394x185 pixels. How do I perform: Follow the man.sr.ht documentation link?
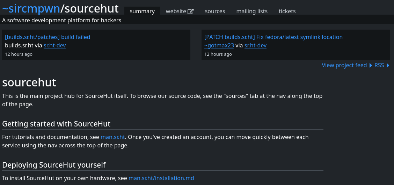pos(113,137)
